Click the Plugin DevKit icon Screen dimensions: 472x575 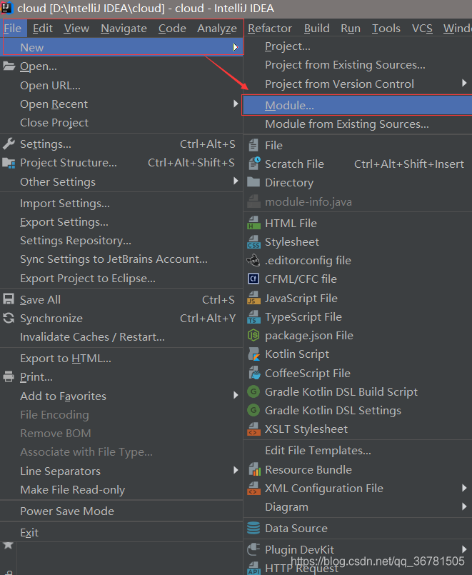(253, 549)
